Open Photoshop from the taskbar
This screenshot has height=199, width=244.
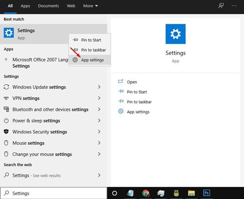(206, 193)
